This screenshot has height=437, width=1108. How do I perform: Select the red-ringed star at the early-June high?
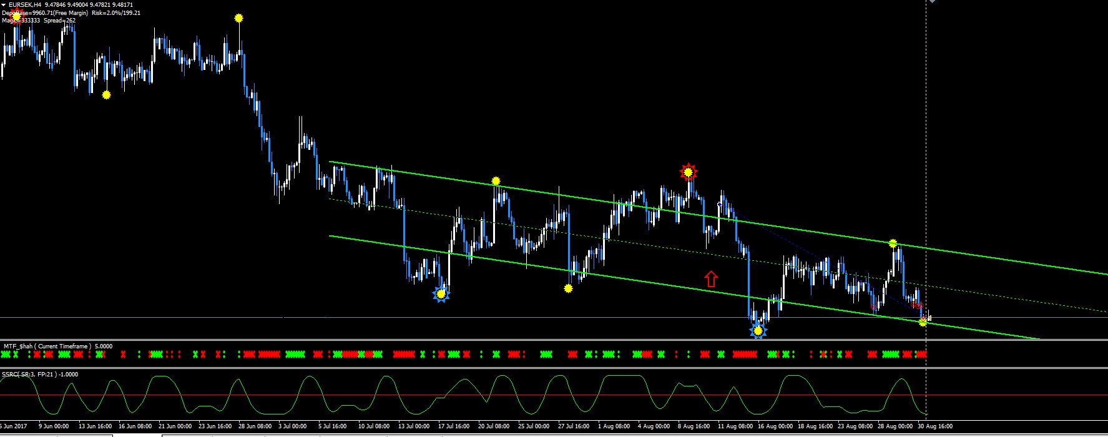[16, 16]
